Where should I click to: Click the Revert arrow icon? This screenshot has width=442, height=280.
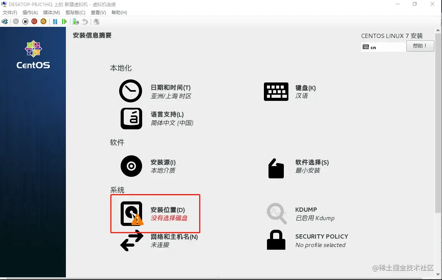coord(85,21)
